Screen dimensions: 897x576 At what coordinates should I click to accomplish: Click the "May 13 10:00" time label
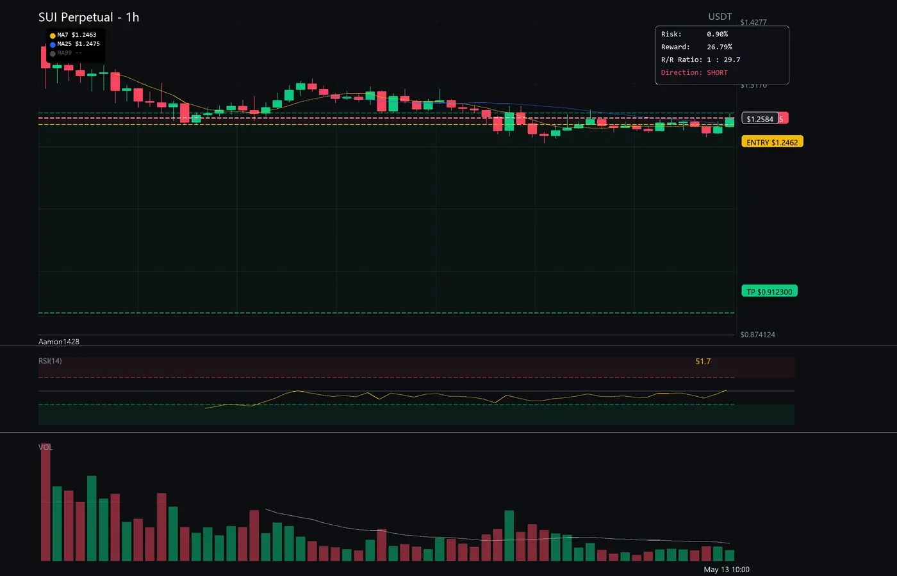727,570
